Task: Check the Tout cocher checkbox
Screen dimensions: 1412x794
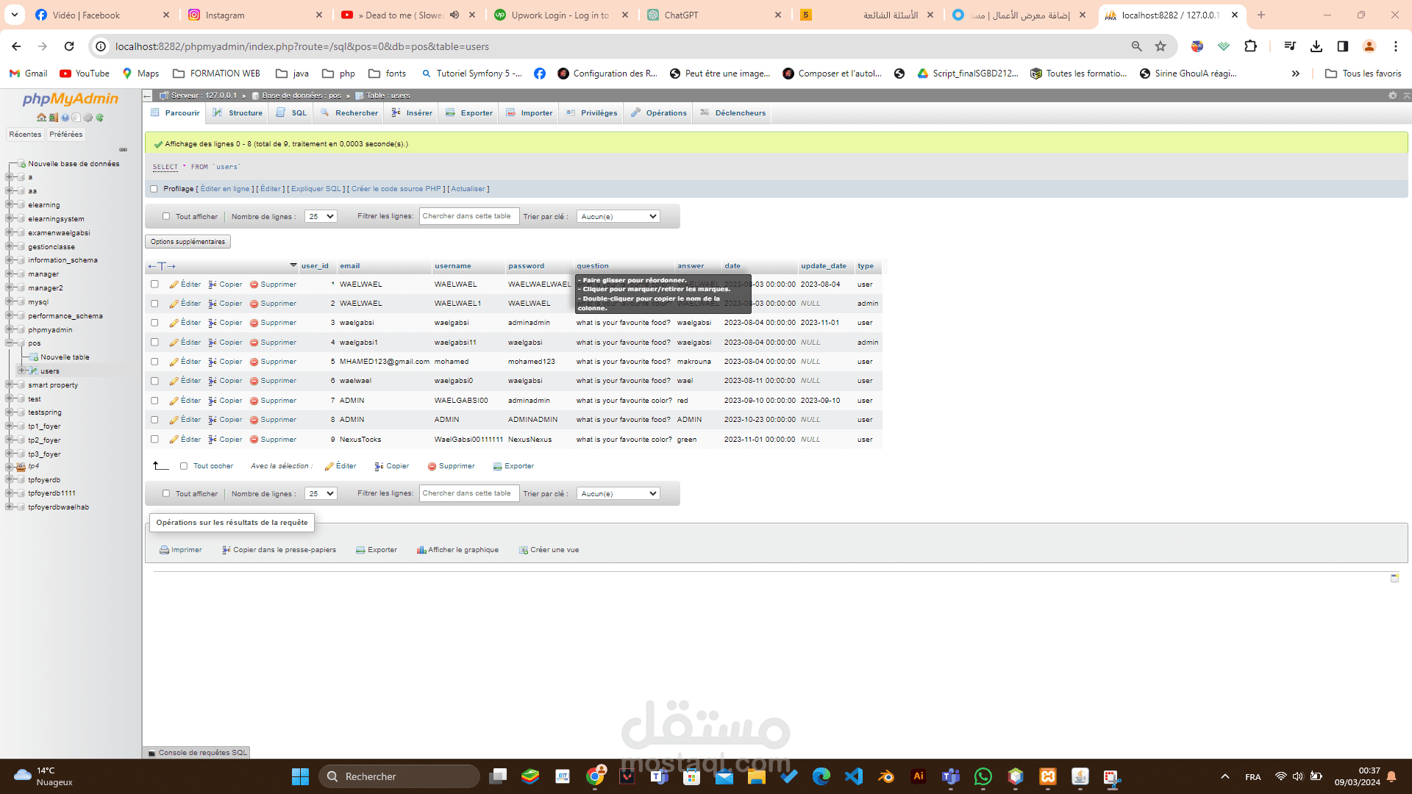Action: pyautogui.click(x=184, y=466)
